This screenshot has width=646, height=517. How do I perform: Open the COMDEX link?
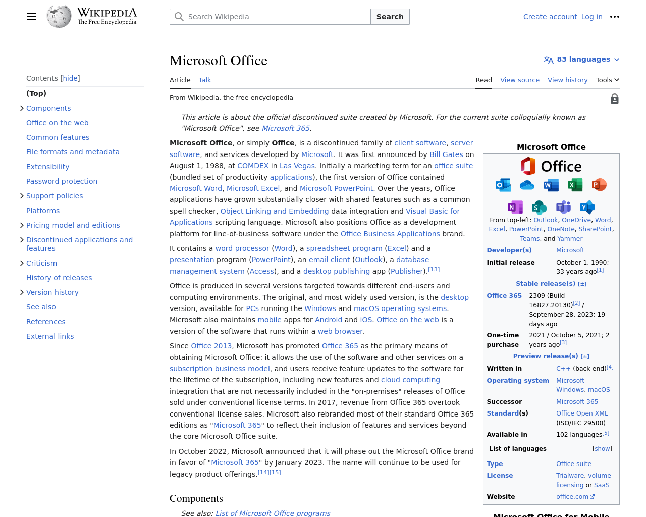[x=253, y=166]
